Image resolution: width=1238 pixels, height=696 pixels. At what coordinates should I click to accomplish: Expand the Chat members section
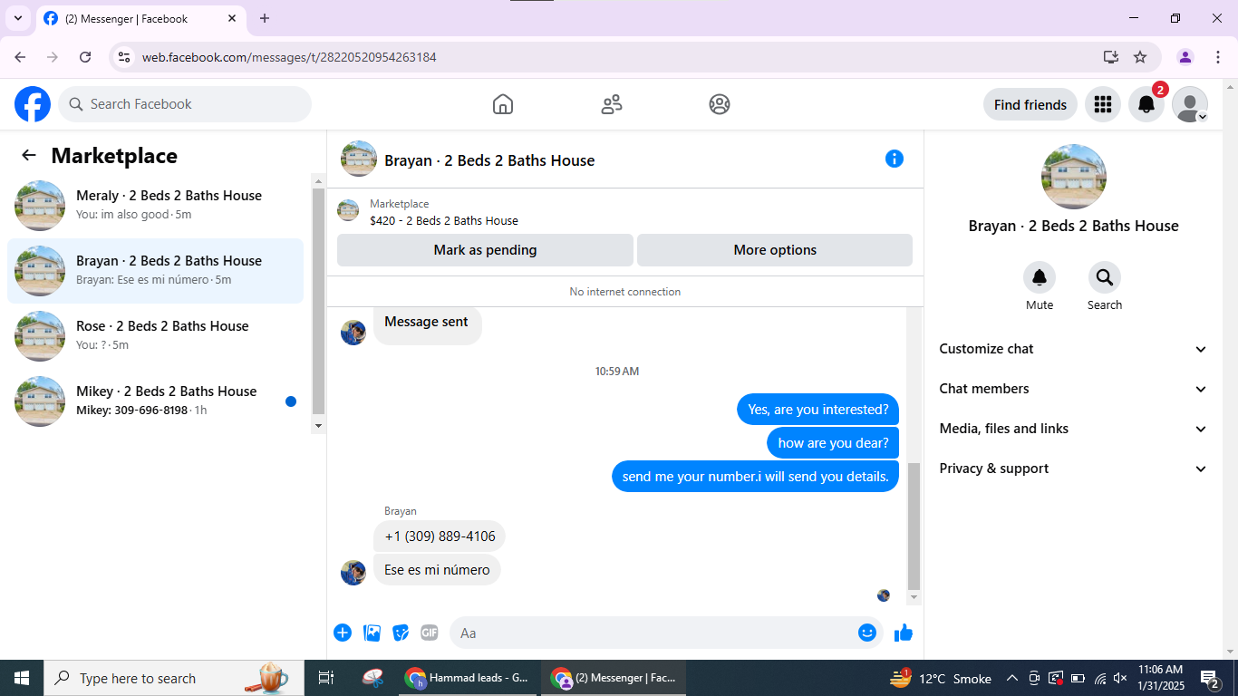click(x=1074, y=389)
